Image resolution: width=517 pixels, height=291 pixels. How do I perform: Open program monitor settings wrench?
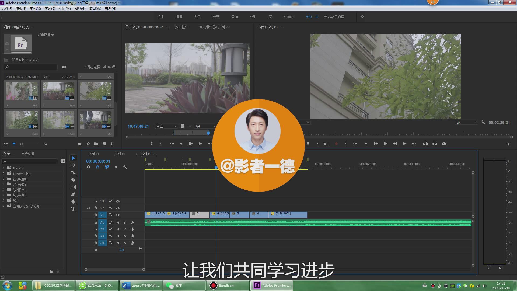point(483,122)
